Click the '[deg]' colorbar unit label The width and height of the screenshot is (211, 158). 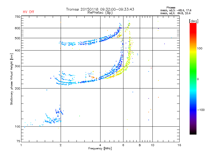point(194,21)
